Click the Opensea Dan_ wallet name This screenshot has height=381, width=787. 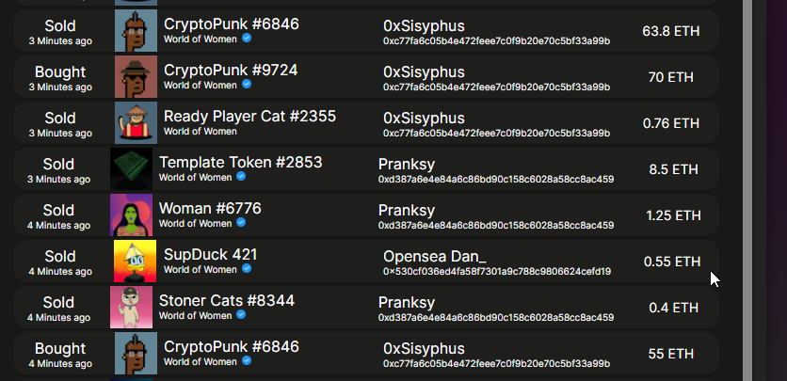point(435,257)
